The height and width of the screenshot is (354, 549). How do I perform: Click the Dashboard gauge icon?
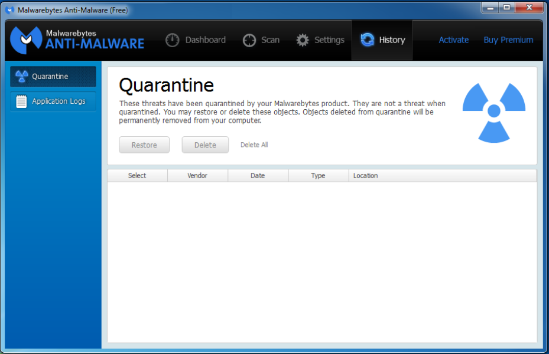coord(172,40)
